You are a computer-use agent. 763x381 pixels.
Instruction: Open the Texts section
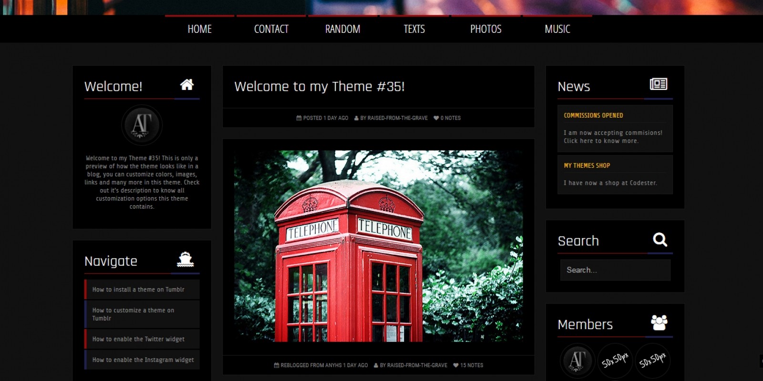tap(414, 29)
